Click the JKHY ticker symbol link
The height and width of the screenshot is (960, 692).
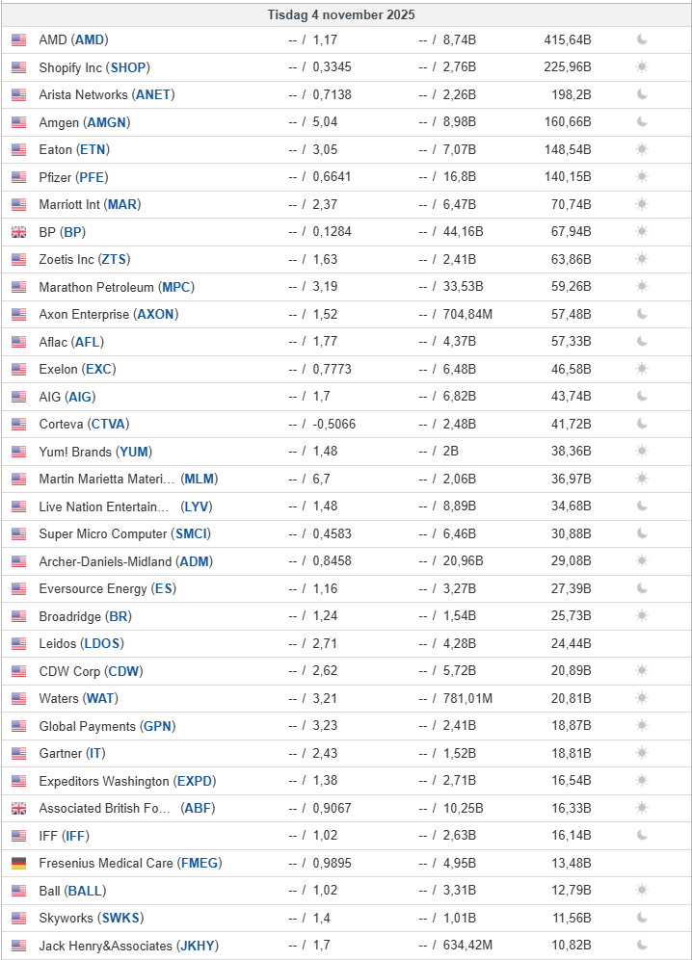coord(196,946)
